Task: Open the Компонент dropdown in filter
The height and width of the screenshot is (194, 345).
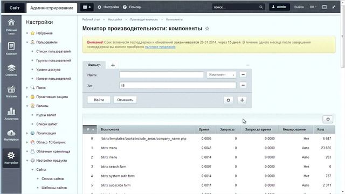Action: [x=222, y=75]
